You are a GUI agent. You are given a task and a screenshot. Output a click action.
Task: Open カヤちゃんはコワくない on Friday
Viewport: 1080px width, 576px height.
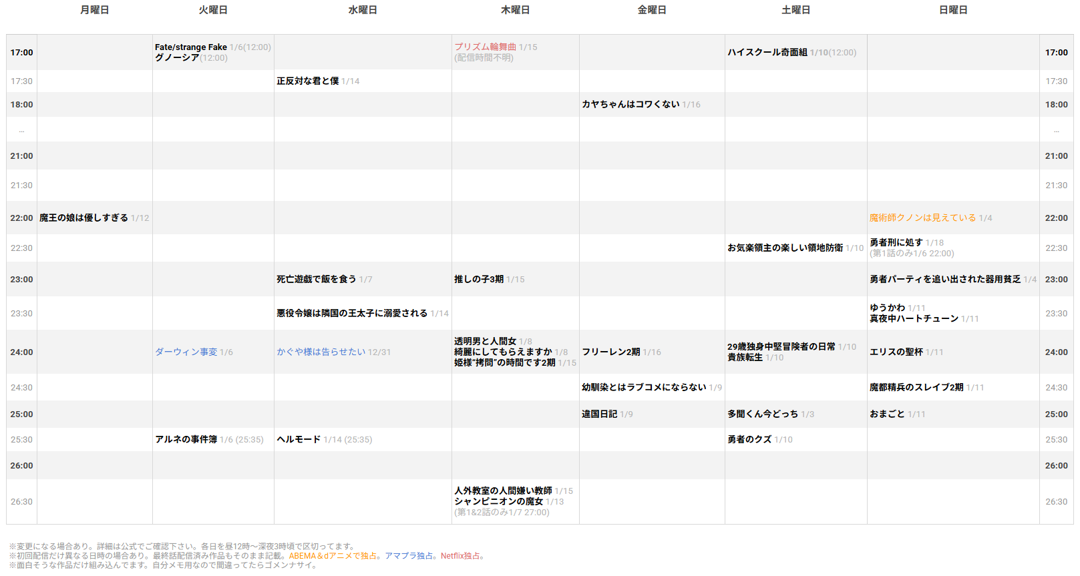(x=630, y=105)
